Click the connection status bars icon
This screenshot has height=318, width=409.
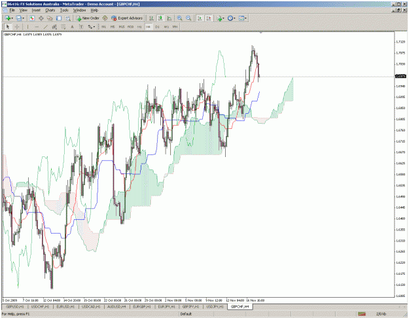[361, 314]
